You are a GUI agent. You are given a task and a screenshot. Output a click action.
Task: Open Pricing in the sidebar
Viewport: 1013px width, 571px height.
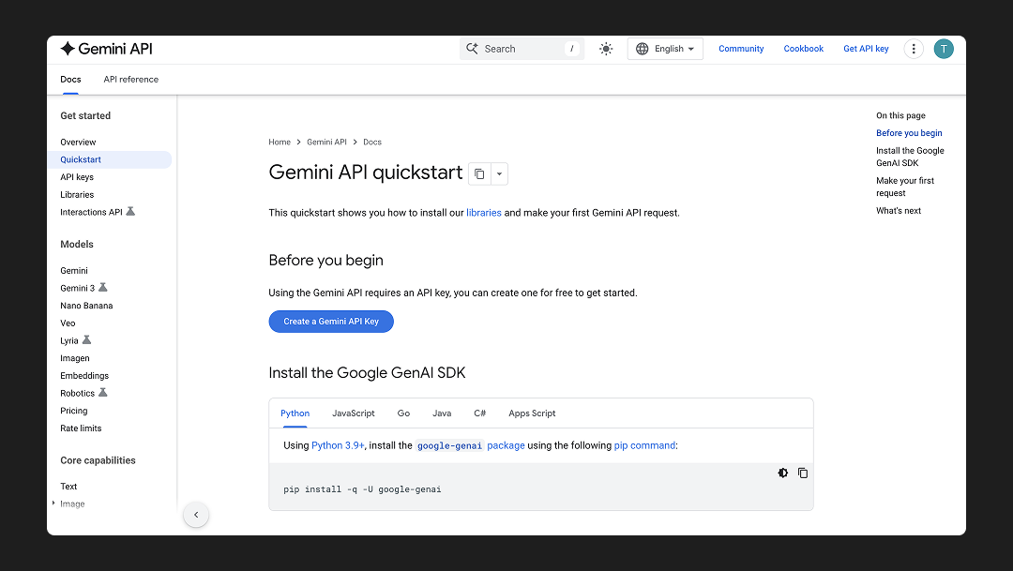point(74,411)
